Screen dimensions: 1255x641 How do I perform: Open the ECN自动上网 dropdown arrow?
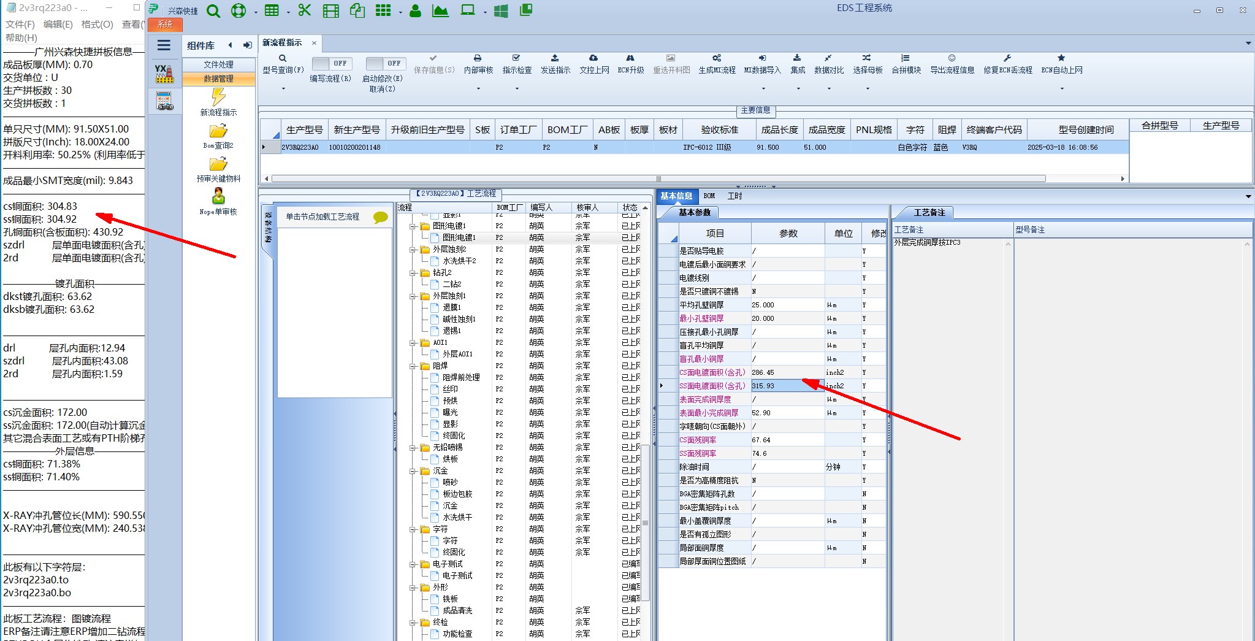click(x=1062, y=89)
